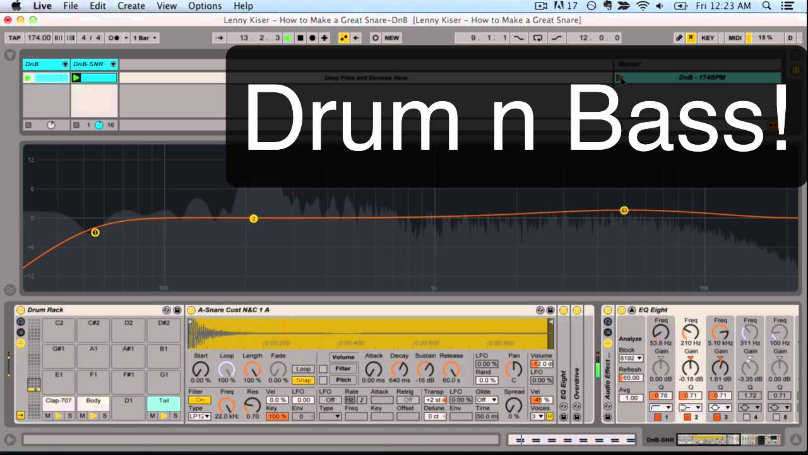Open the Block size 8192 dropdown in EQ Eight
The width and height of the screenshot is (808, 455).
[x=631, y=358]
